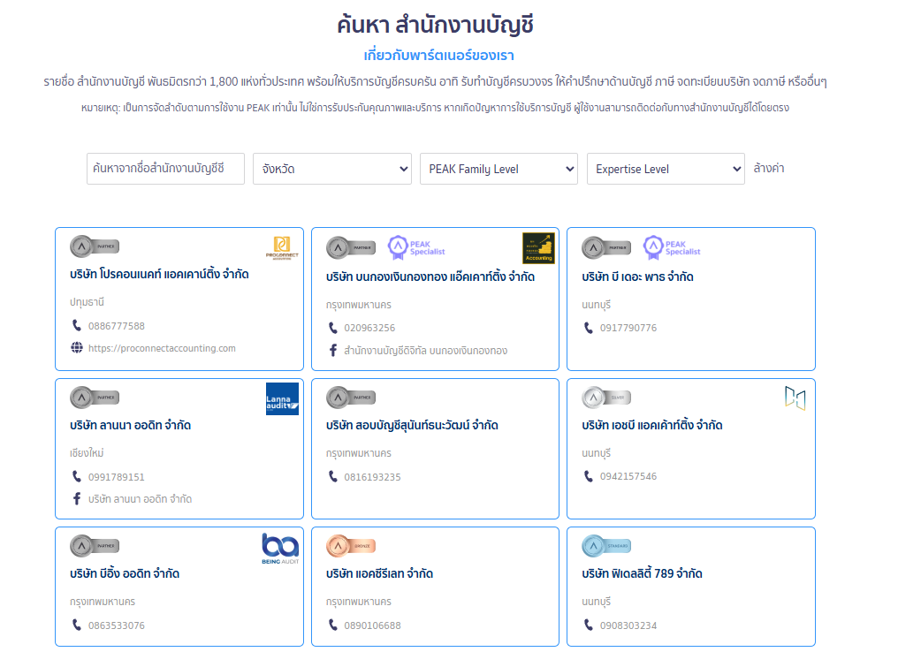Click the BRONZE medal on แอคซีรีเลท card
This screenshot has width=921, height=667.
(350, 547)
